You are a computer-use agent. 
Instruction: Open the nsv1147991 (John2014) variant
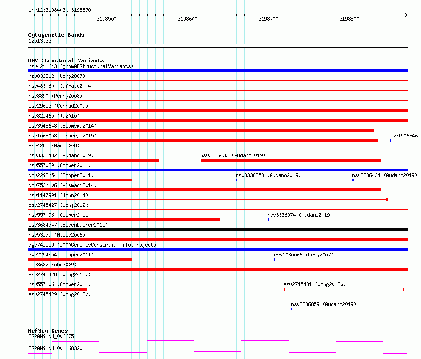pos(58,195)
